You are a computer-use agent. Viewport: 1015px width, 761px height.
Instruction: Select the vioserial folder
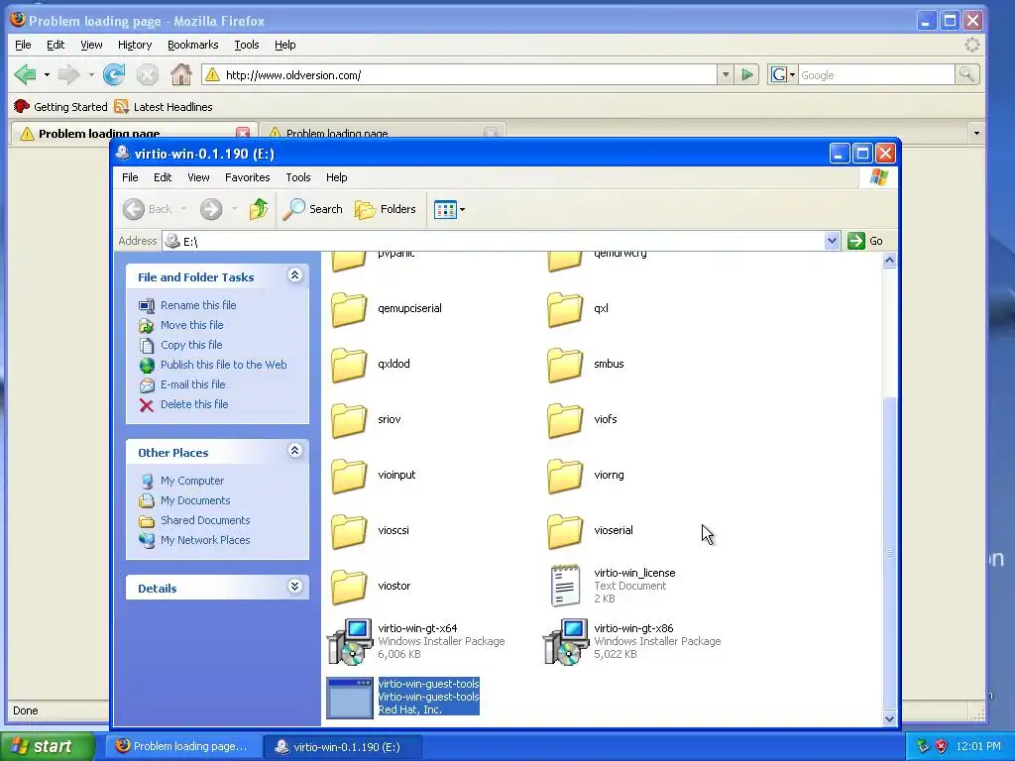click(x=591, y=531)
